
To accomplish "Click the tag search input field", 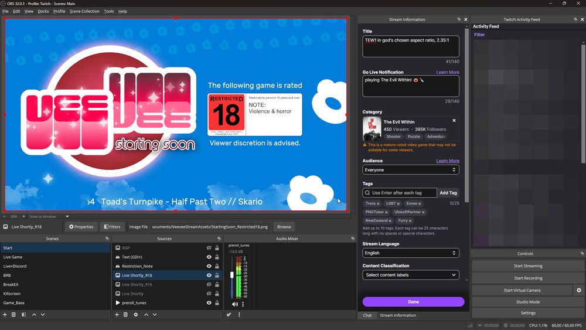I will pyautogui.click(x=400, y=193).
